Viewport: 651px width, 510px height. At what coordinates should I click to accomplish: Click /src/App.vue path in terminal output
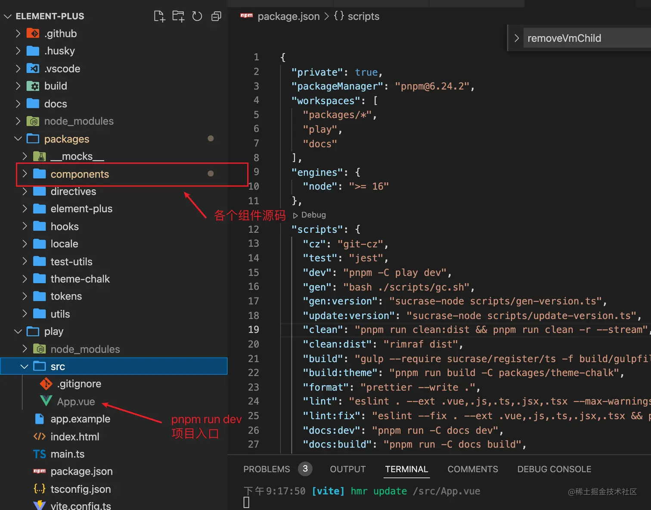tap(446, 491)
